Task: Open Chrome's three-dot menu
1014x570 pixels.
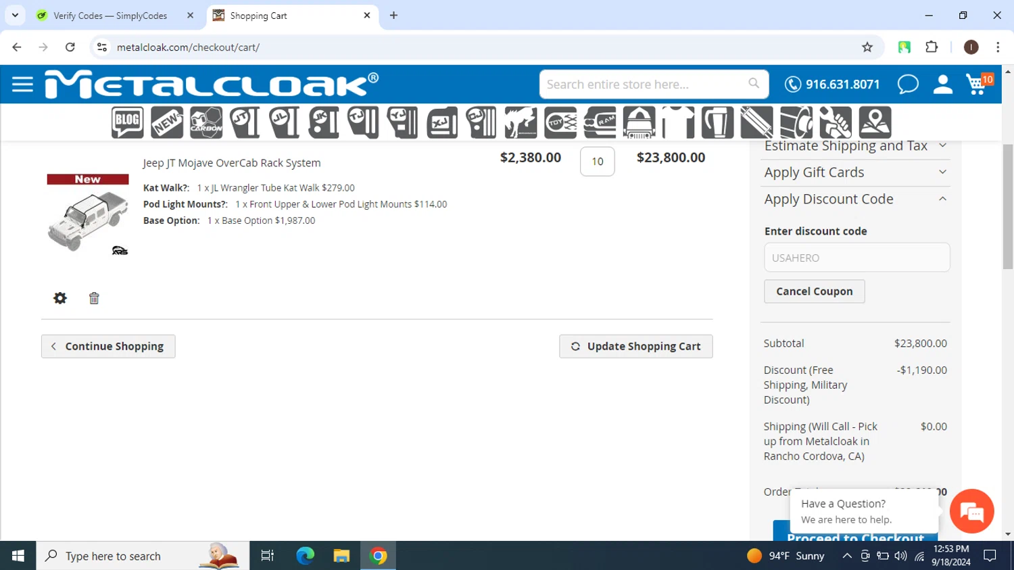Action: (998, 47)
